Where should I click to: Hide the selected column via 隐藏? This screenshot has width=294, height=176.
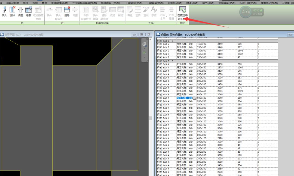(29, 11)
